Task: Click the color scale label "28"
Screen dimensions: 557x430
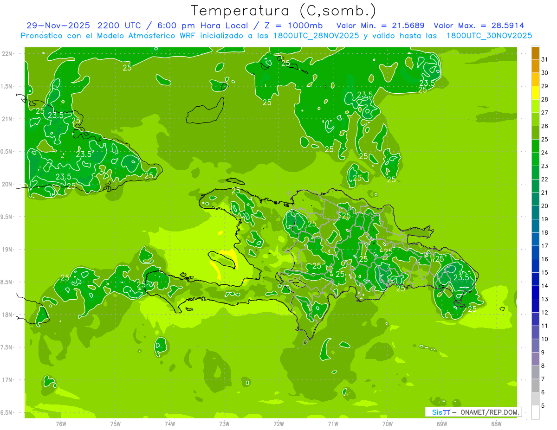Action: [545, 99]
